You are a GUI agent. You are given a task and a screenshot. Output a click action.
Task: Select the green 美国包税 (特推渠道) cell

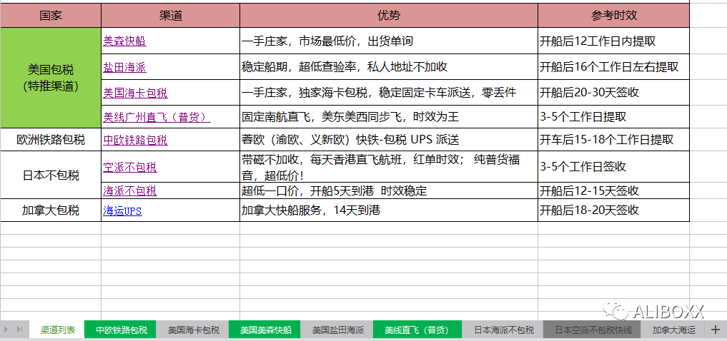51,78
